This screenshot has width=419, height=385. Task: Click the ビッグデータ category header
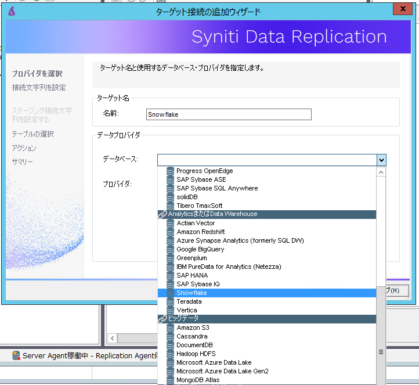pyautogui.click(x=267, y=319)
